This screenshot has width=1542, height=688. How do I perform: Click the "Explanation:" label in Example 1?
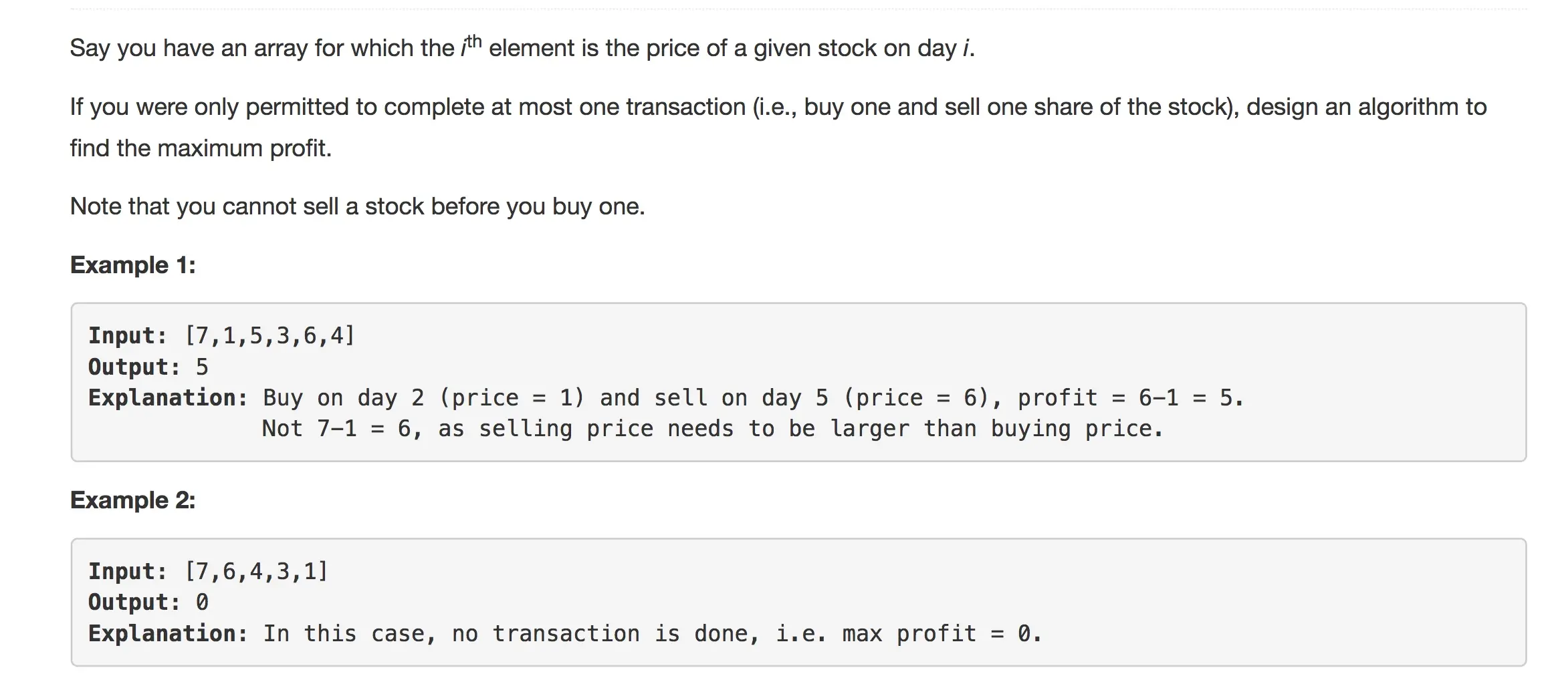click(168, 398)
